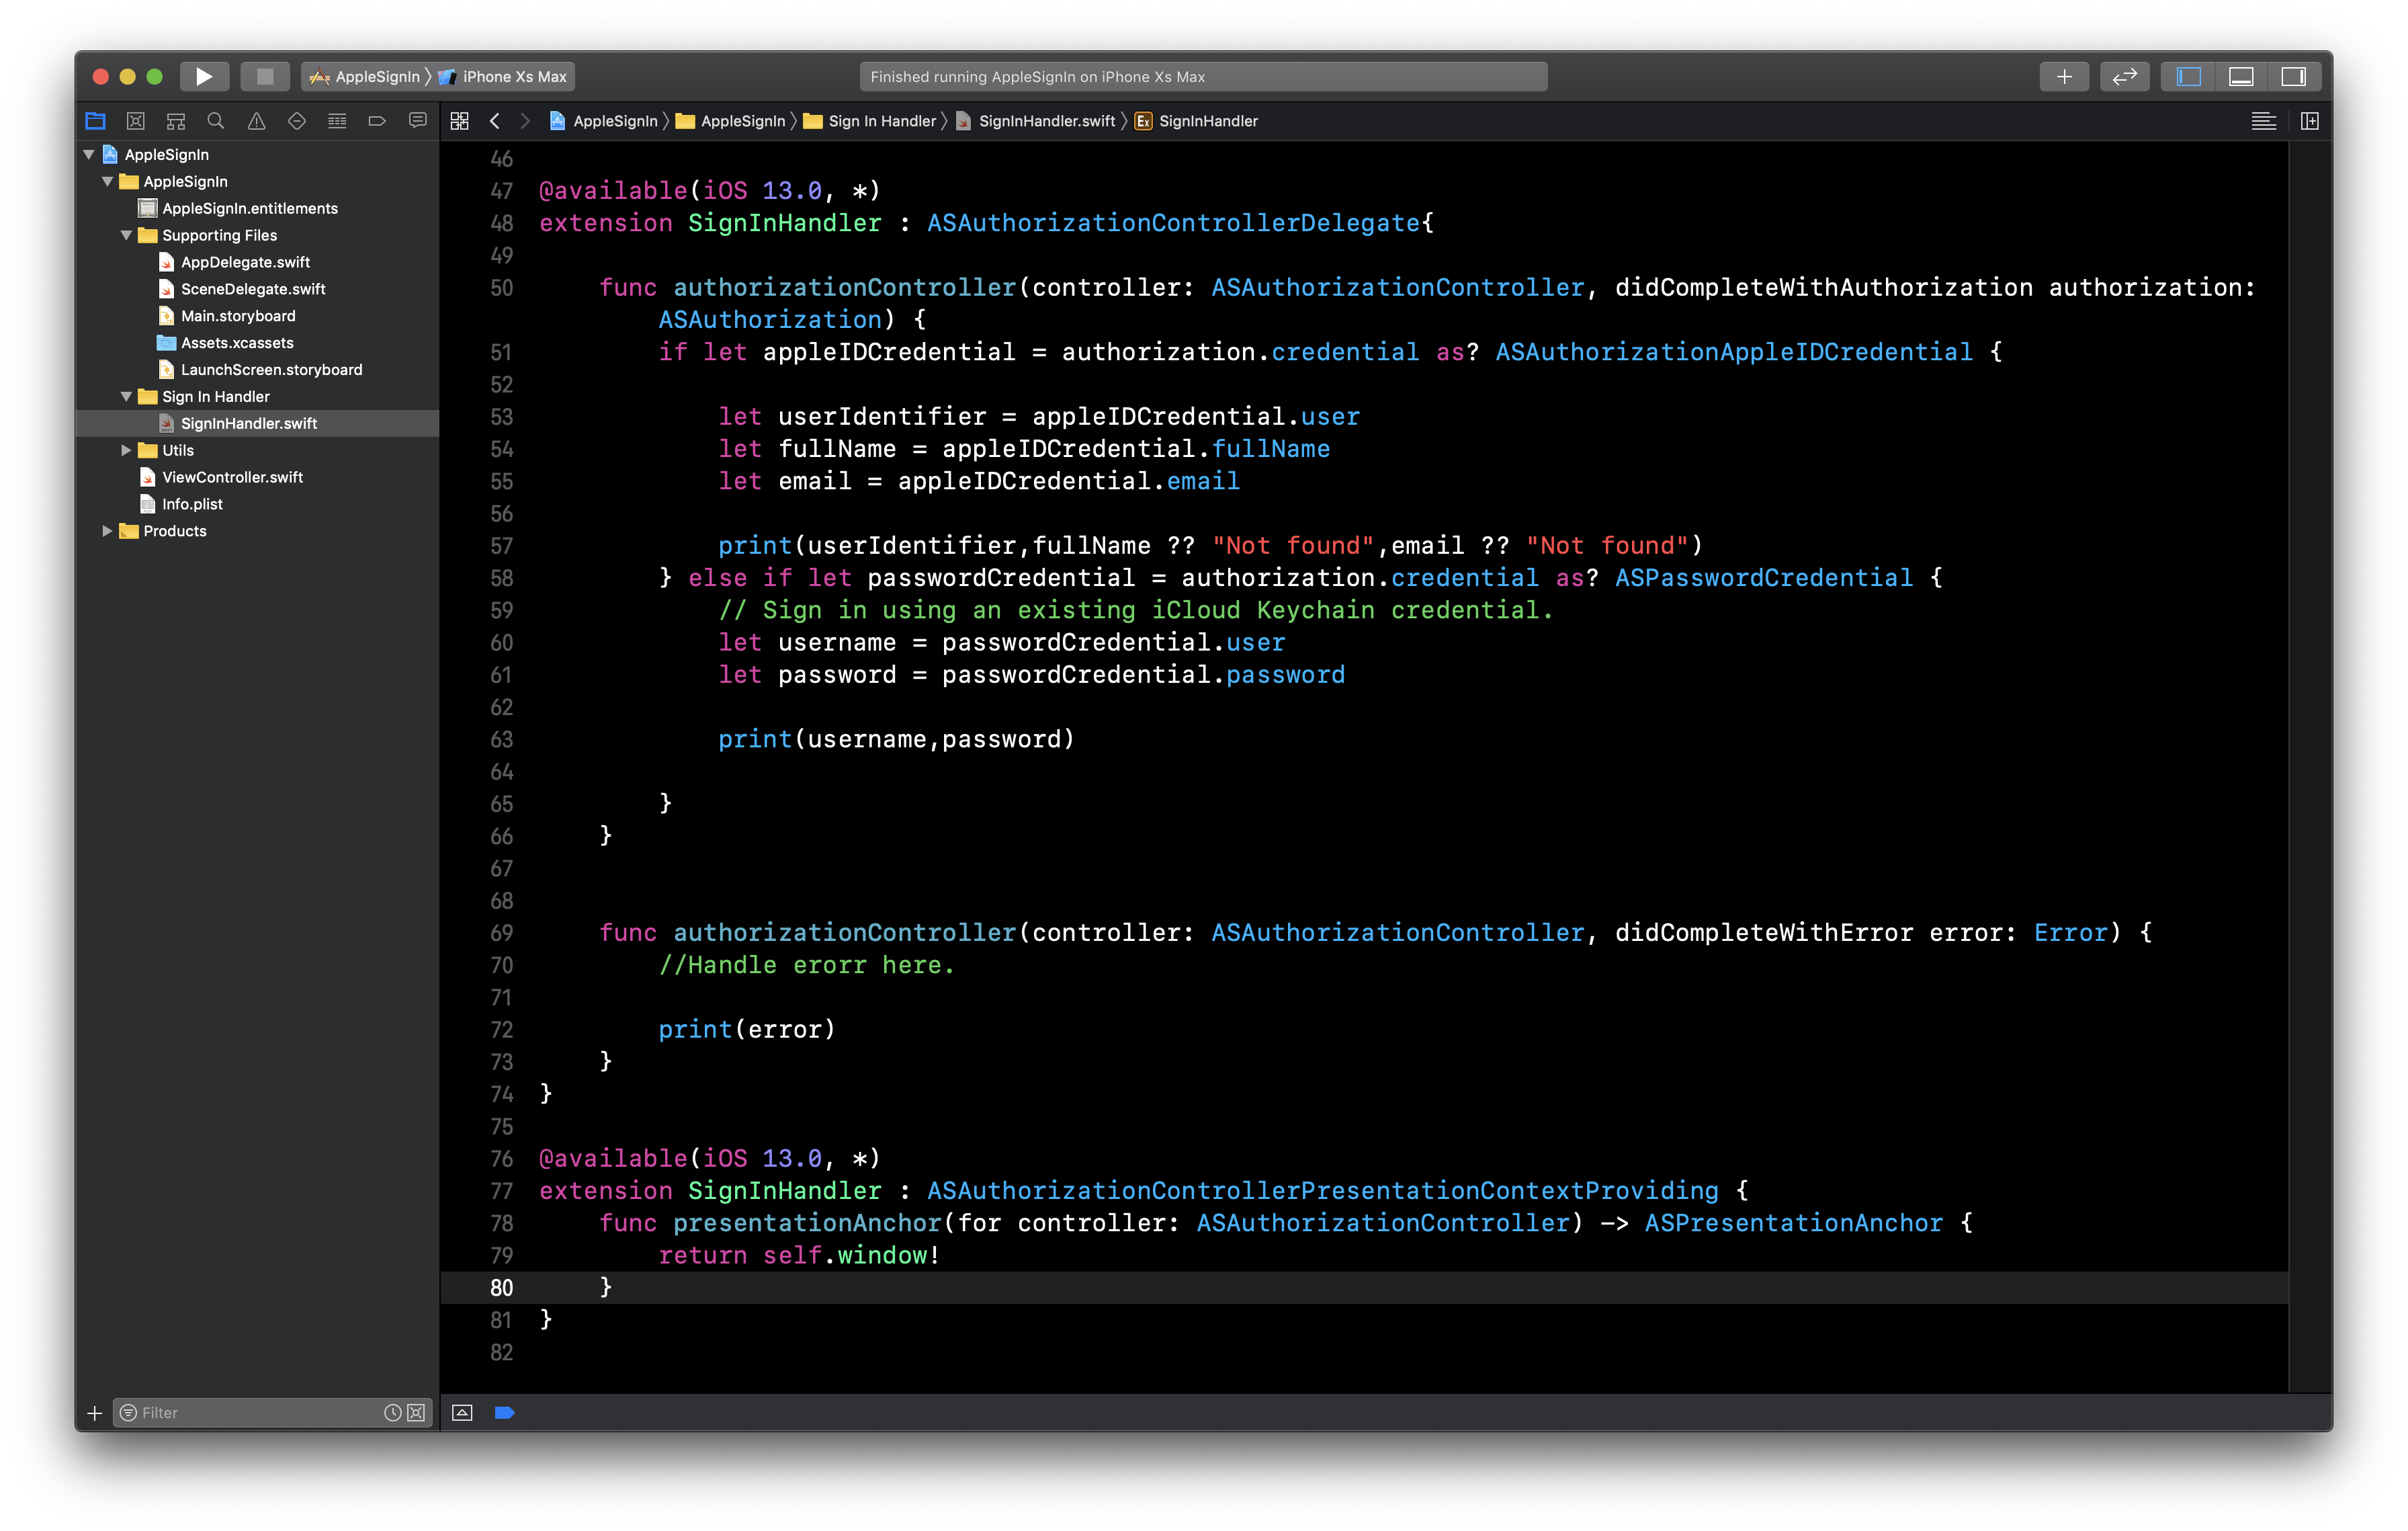
Task: Open the Debug navigator
Action: tap(337, 121)
